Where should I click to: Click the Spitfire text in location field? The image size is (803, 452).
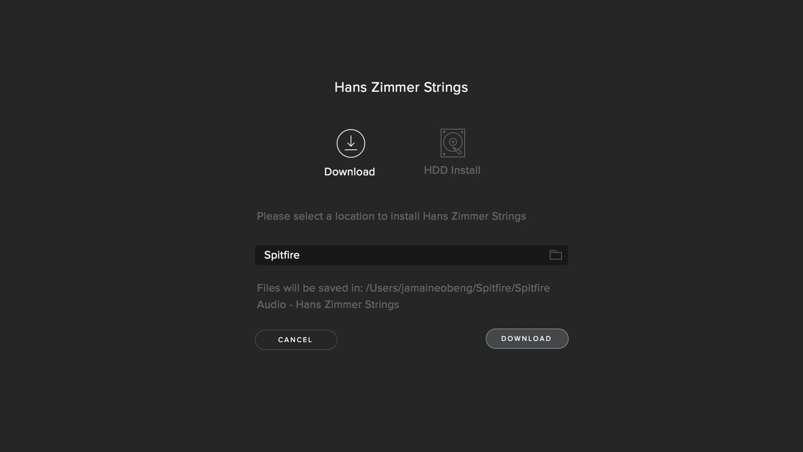(x=281, y=255)
